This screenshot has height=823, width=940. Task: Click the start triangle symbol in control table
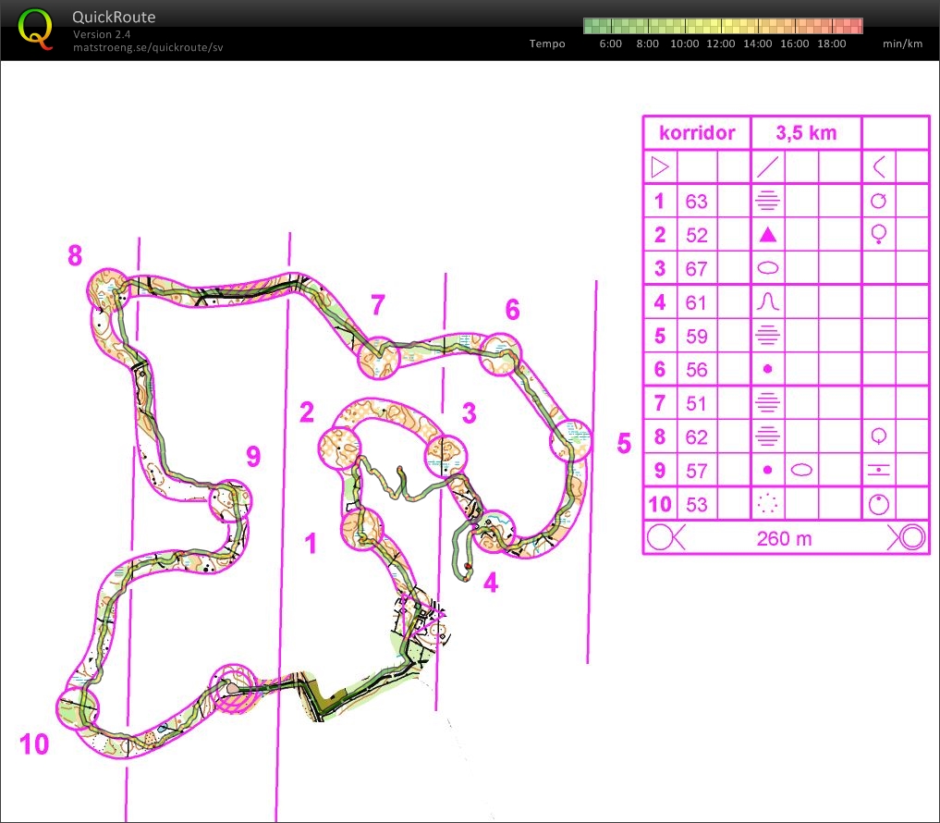pos(660,166)
